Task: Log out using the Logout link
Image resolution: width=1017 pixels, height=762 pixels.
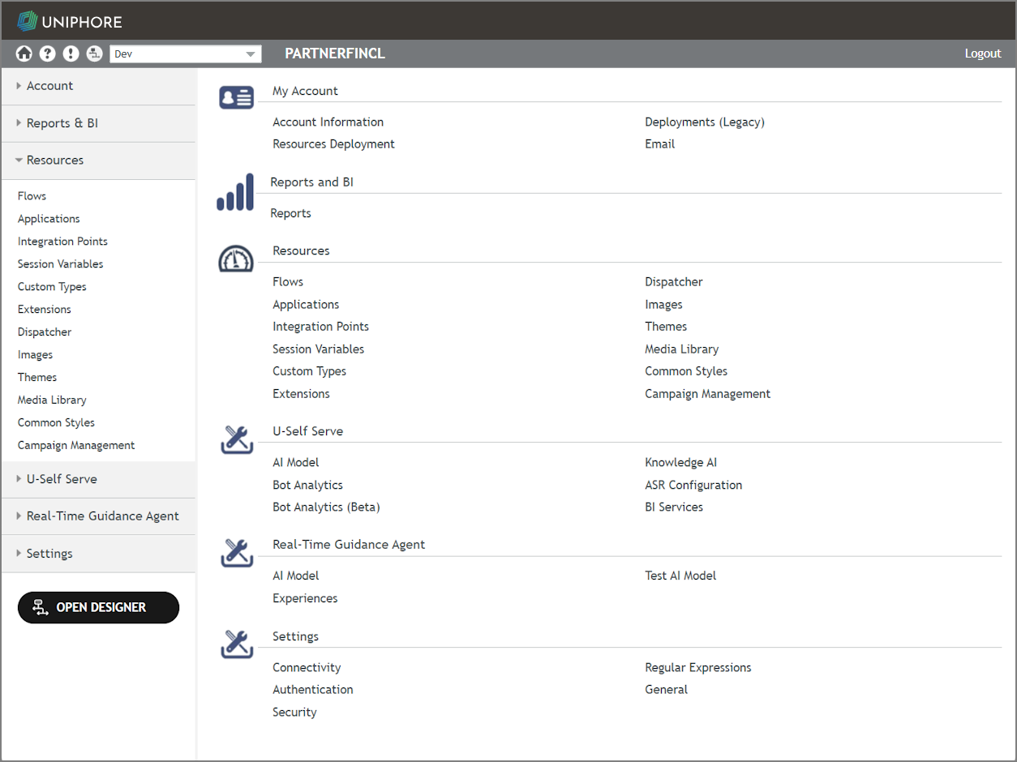Action: 983,54
